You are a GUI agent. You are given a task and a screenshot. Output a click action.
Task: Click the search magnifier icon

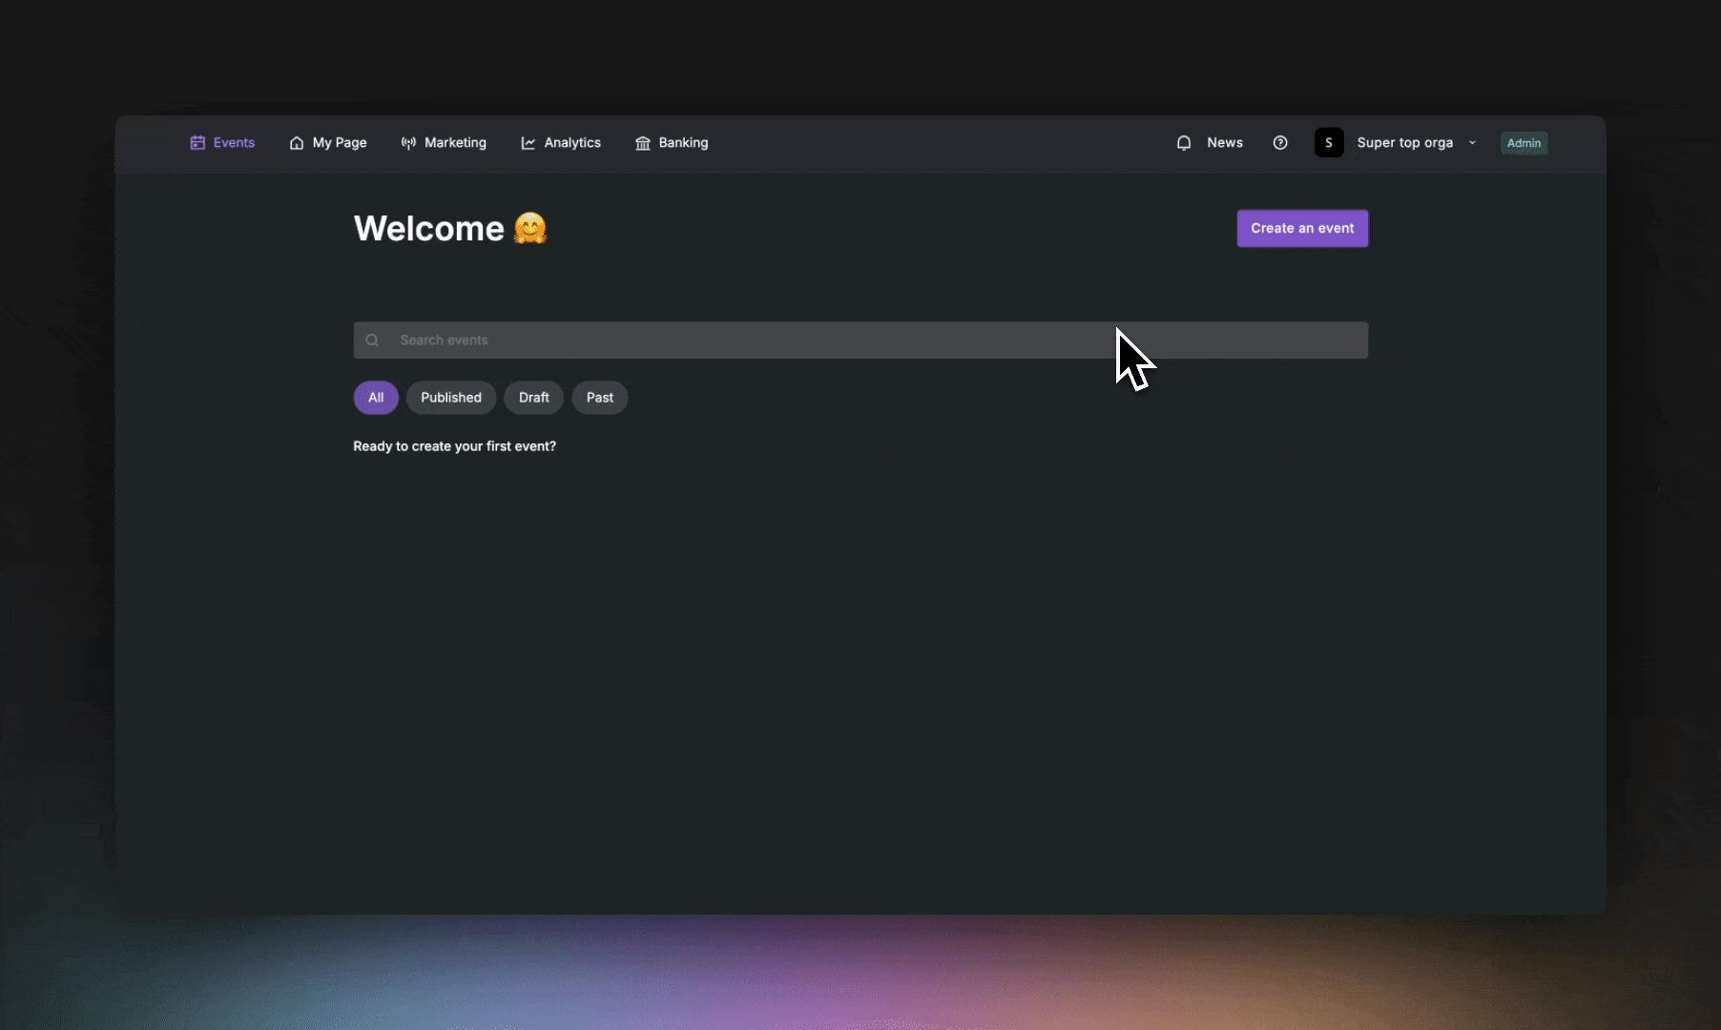tap(372, 340)
